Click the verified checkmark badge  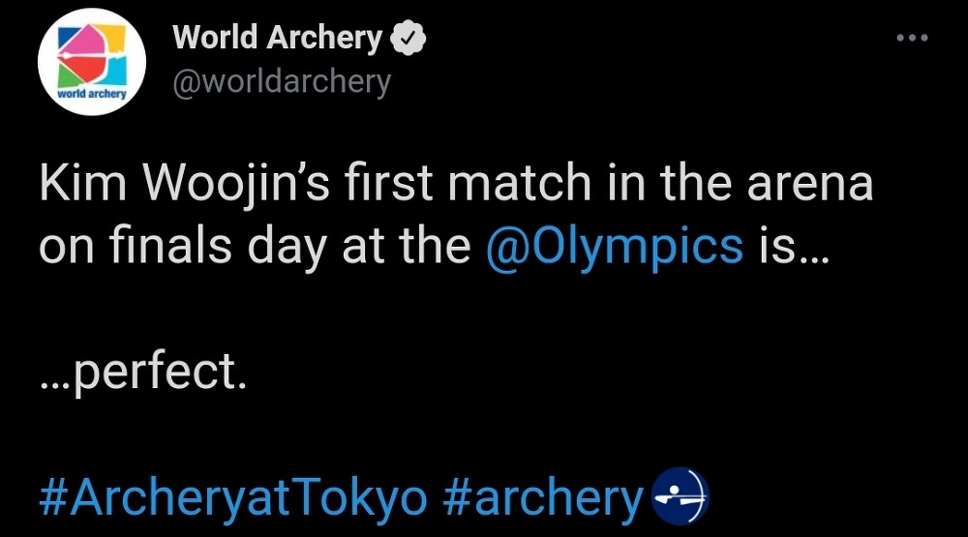tap(409, 39)
